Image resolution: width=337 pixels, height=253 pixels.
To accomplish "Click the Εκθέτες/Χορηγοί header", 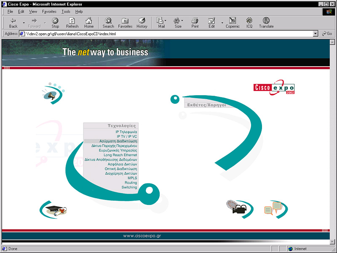I will click(x=206, y=105).
